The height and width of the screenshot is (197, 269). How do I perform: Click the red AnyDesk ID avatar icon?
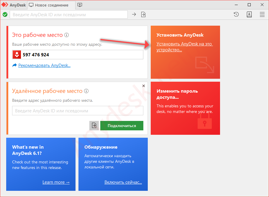point(17,55)
